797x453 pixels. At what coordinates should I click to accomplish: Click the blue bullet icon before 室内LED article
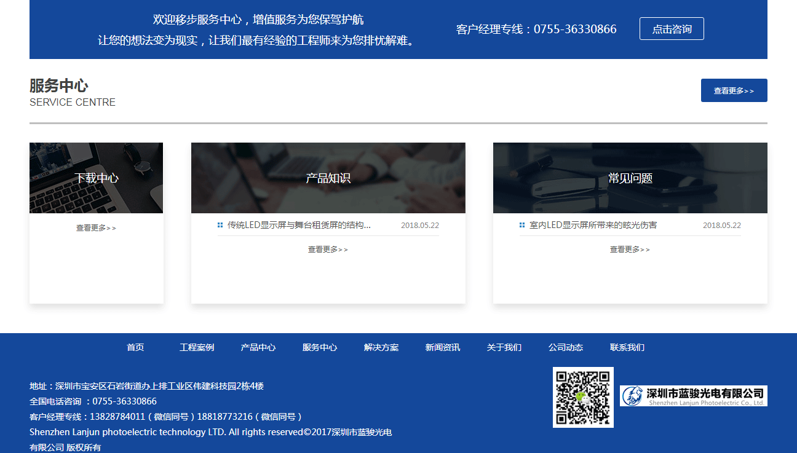(522, 226)
